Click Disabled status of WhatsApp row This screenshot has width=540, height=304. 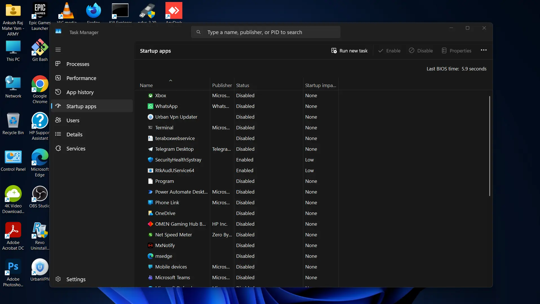(x=245, y=106)
